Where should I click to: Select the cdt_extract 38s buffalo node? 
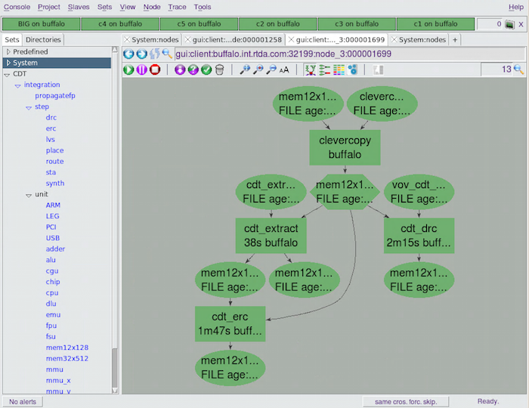[271, 236]
